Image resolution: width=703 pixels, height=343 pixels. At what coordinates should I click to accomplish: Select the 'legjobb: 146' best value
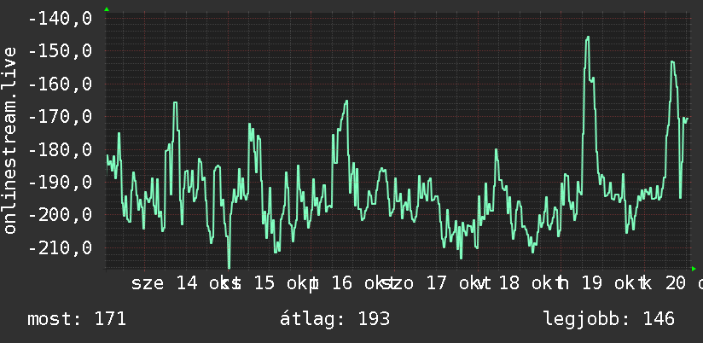tap(609, 319)
